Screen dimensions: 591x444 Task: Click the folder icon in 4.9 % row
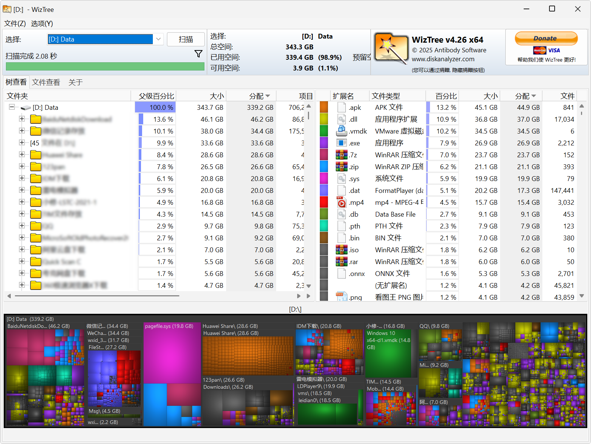(x=36, y=202)
